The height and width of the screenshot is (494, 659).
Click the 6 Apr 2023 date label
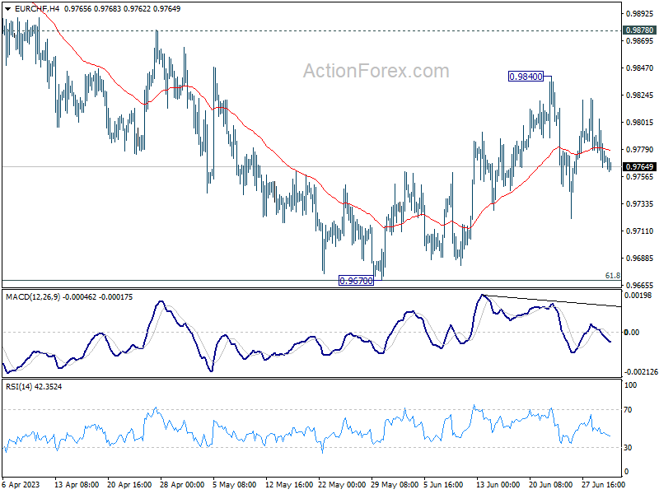[21, 484]
